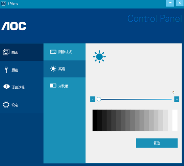
Task: Click the black end of grayscale bar
Action: [95, 120]
